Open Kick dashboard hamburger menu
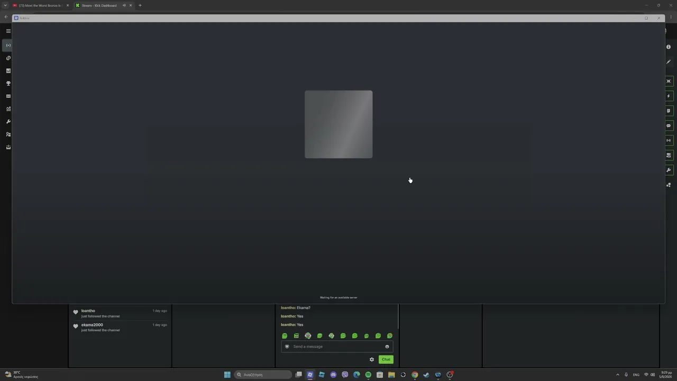The width and height of the screenshot is (677, 381). pyautogui.click(x=8, y=31)
